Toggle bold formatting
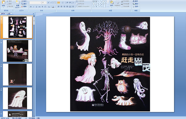The height and width of the screenshot is (119, 186). click(31, 7)
